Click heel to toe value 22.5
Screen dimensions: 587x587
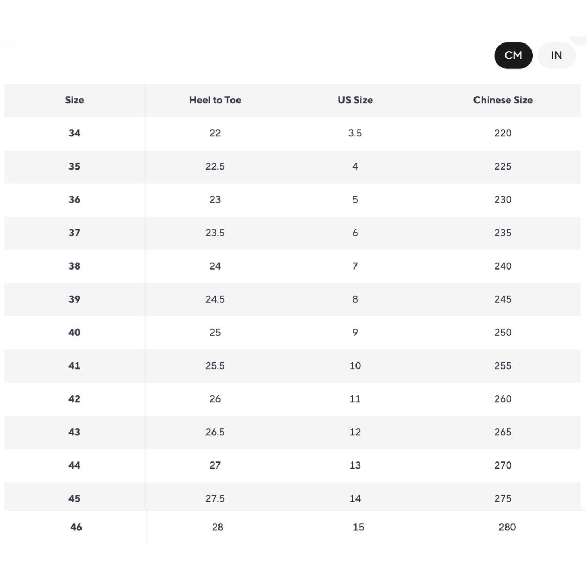215,166
